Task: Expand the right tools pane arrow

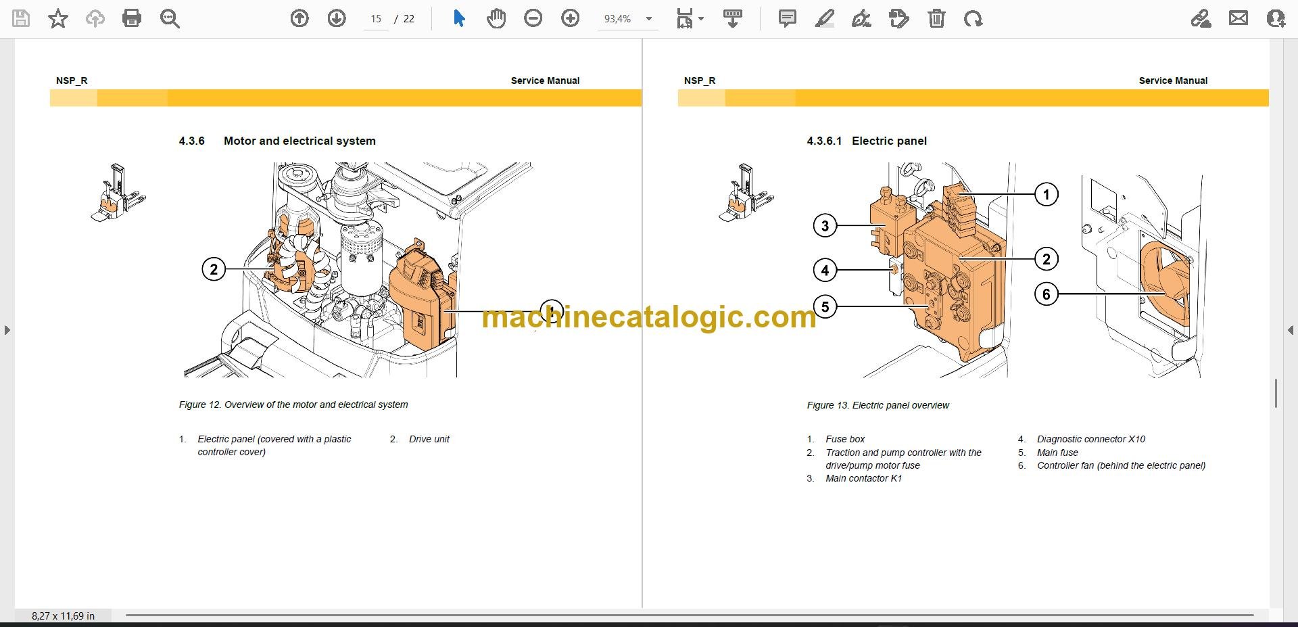Action: pos(1291,330)
